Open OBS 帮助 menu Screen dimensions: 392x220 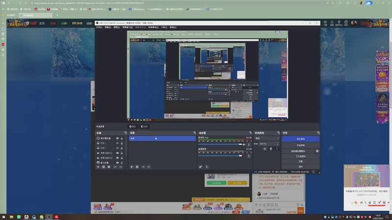(173, 27)
